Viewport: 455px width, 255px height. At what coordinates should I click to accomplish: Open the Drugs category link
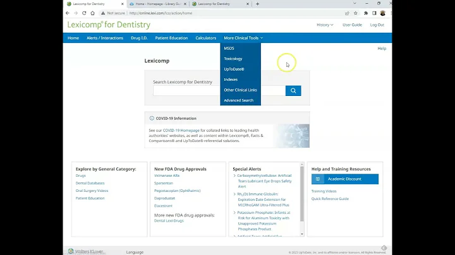(x=81, y=175)
